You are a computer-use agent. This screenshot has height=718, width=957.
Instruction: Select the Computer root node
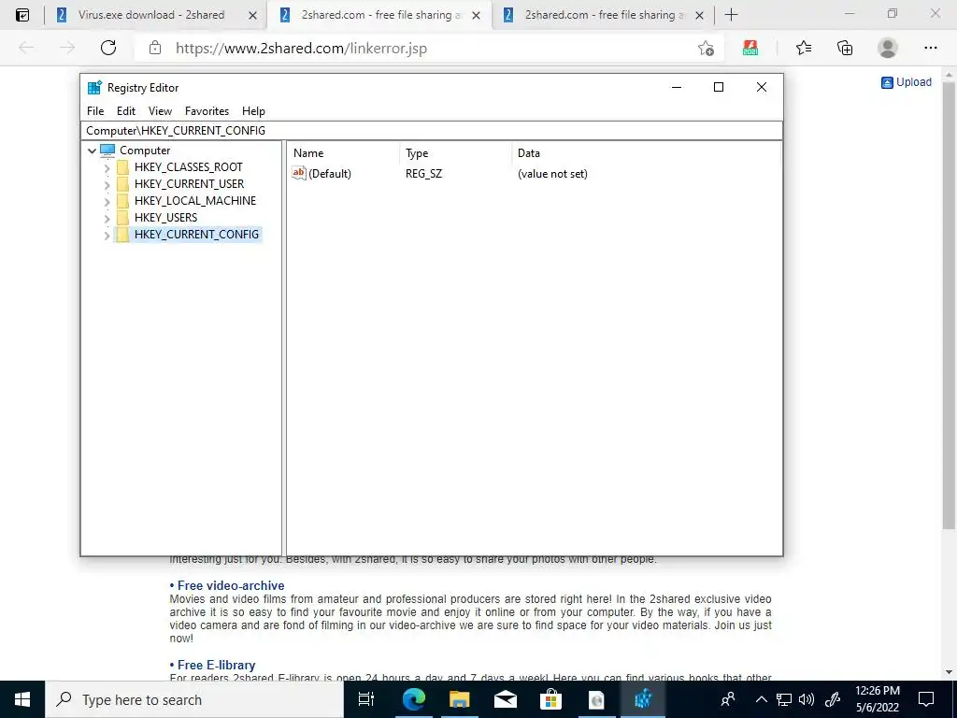(145, 151)
